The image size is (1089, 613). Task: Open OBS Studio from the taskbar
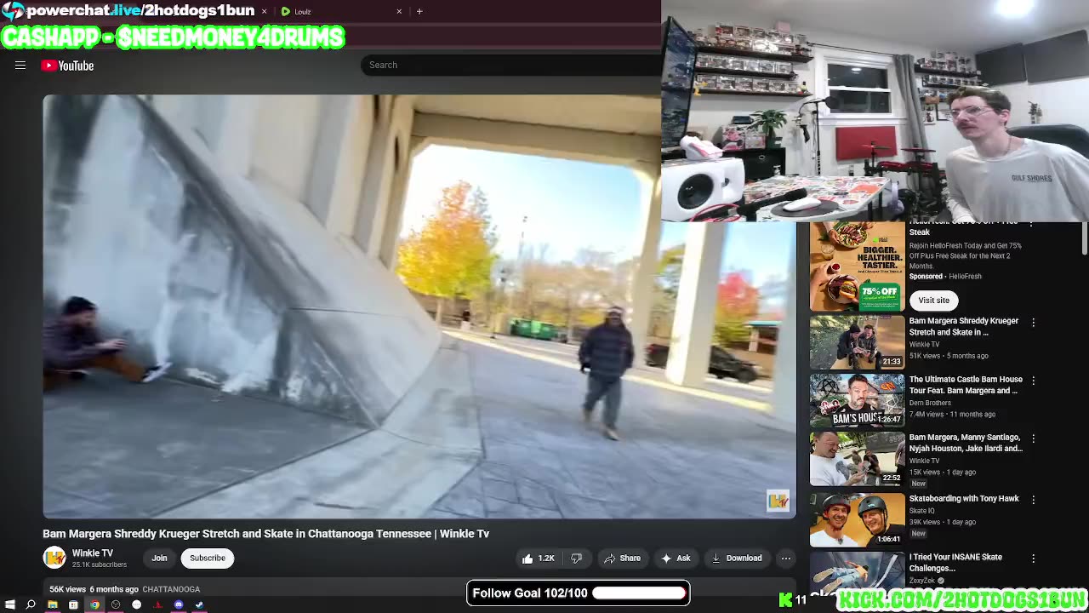pos(116,604)
